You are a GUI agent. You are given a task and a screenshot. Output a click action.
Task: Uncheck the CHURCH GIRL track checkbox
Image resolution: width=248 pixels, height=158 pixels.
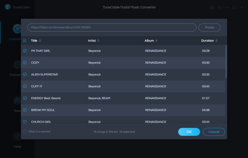click(25, 122)
